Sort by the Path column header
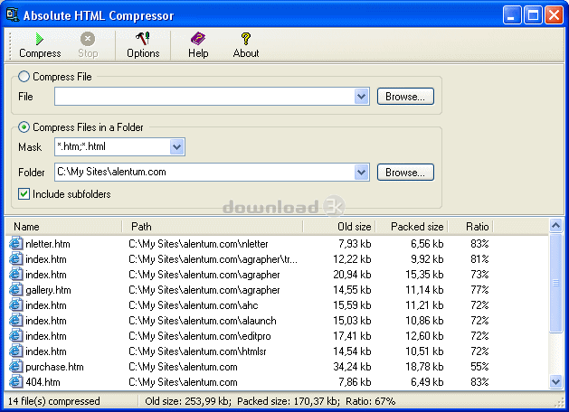The height and width of the screenshot is (412, 569). coord(213,227)
